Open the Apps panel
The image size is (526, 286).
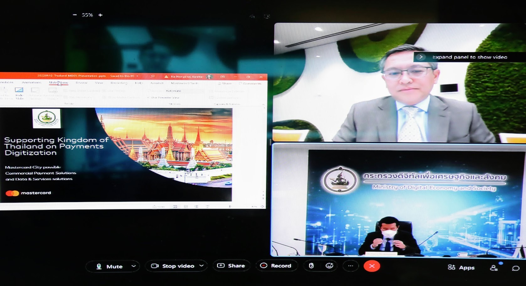[461, 267]
